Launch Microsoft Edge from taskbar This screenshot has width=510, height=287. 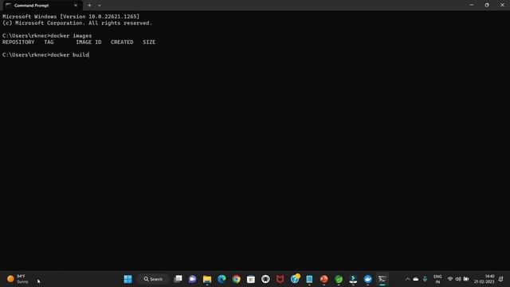point(222,279)
